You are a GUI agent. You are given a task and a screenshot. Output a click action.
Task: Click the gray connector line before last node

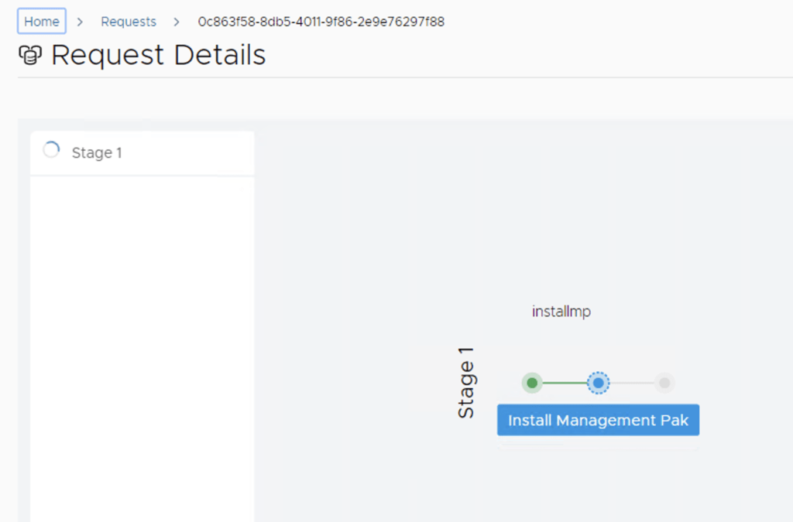pyautogui.click(x=631, y=383)
